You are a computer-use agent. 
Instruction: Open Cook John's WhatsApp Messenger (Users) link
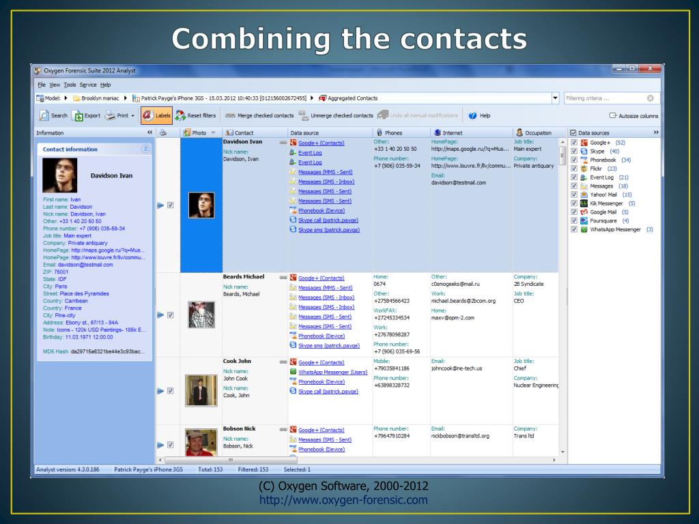pos(333,372)
